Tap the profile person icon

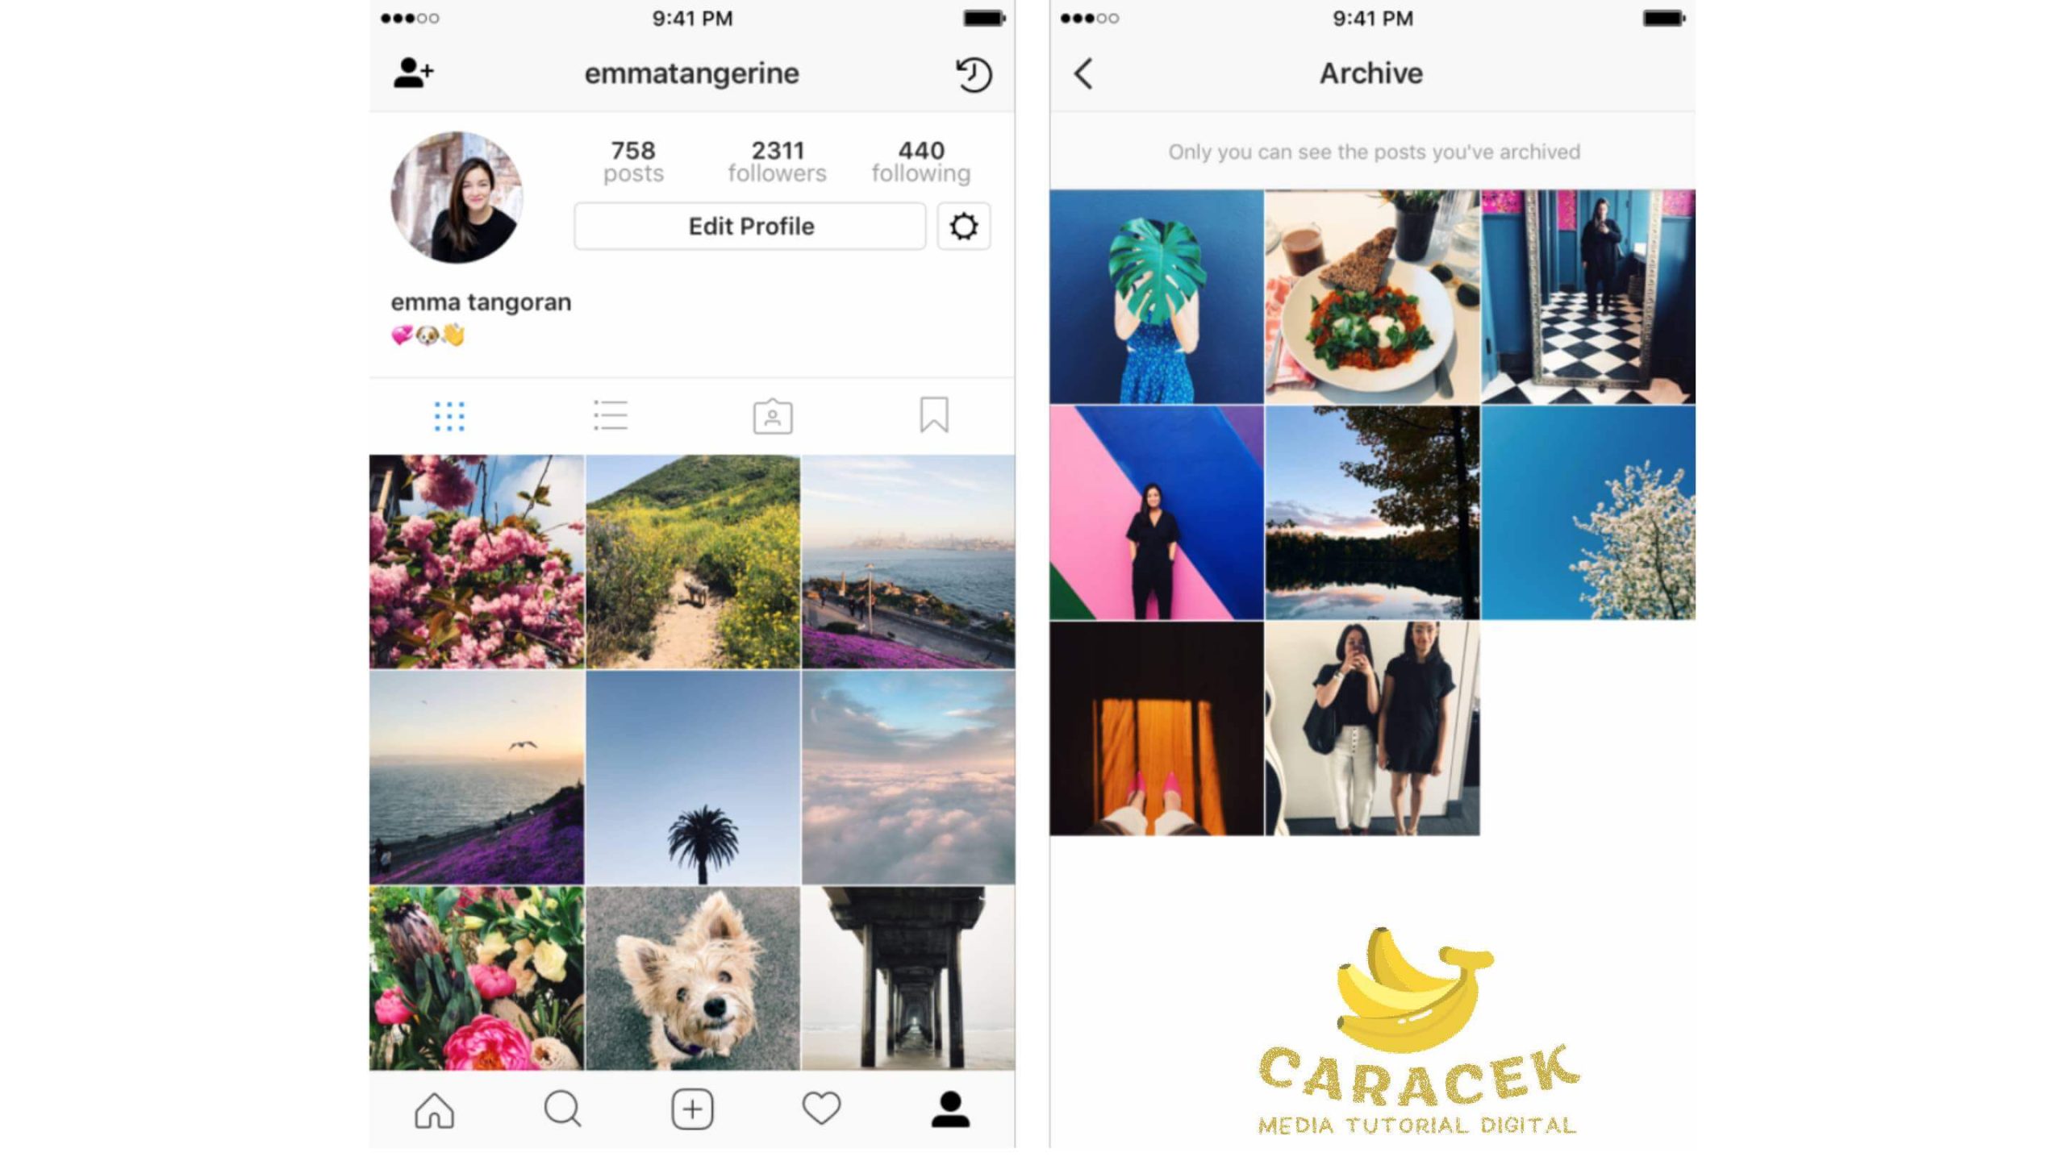click(952, 1109)
